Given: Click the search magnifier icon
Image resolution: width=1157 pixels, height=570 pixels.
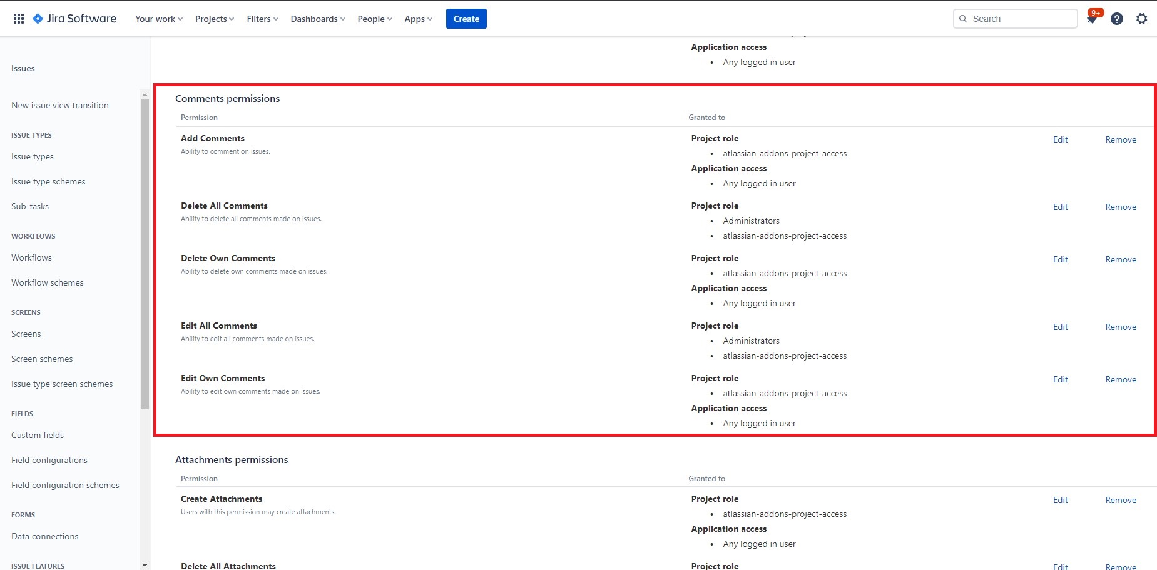Looking at the screenshot, I should (963, 19).
